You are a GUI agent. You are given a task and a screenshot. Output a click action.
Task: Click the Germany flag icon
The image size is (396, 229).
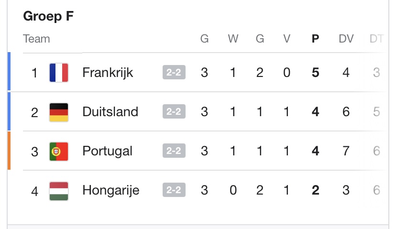coord(59,112)
